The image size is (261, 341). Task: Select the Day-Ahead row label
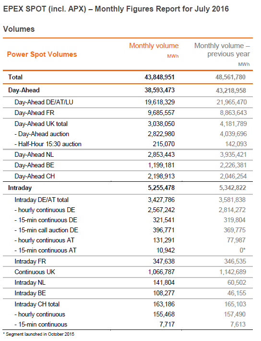[24, 90]
